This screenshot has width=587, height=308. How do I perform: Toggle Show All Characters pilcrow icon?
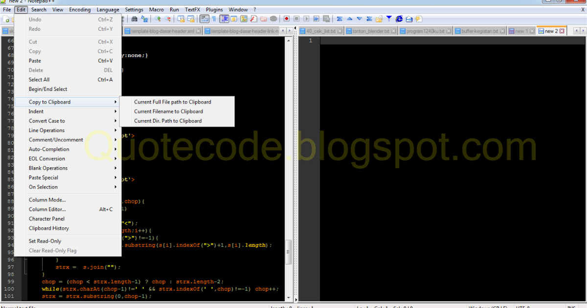[214, 19]
